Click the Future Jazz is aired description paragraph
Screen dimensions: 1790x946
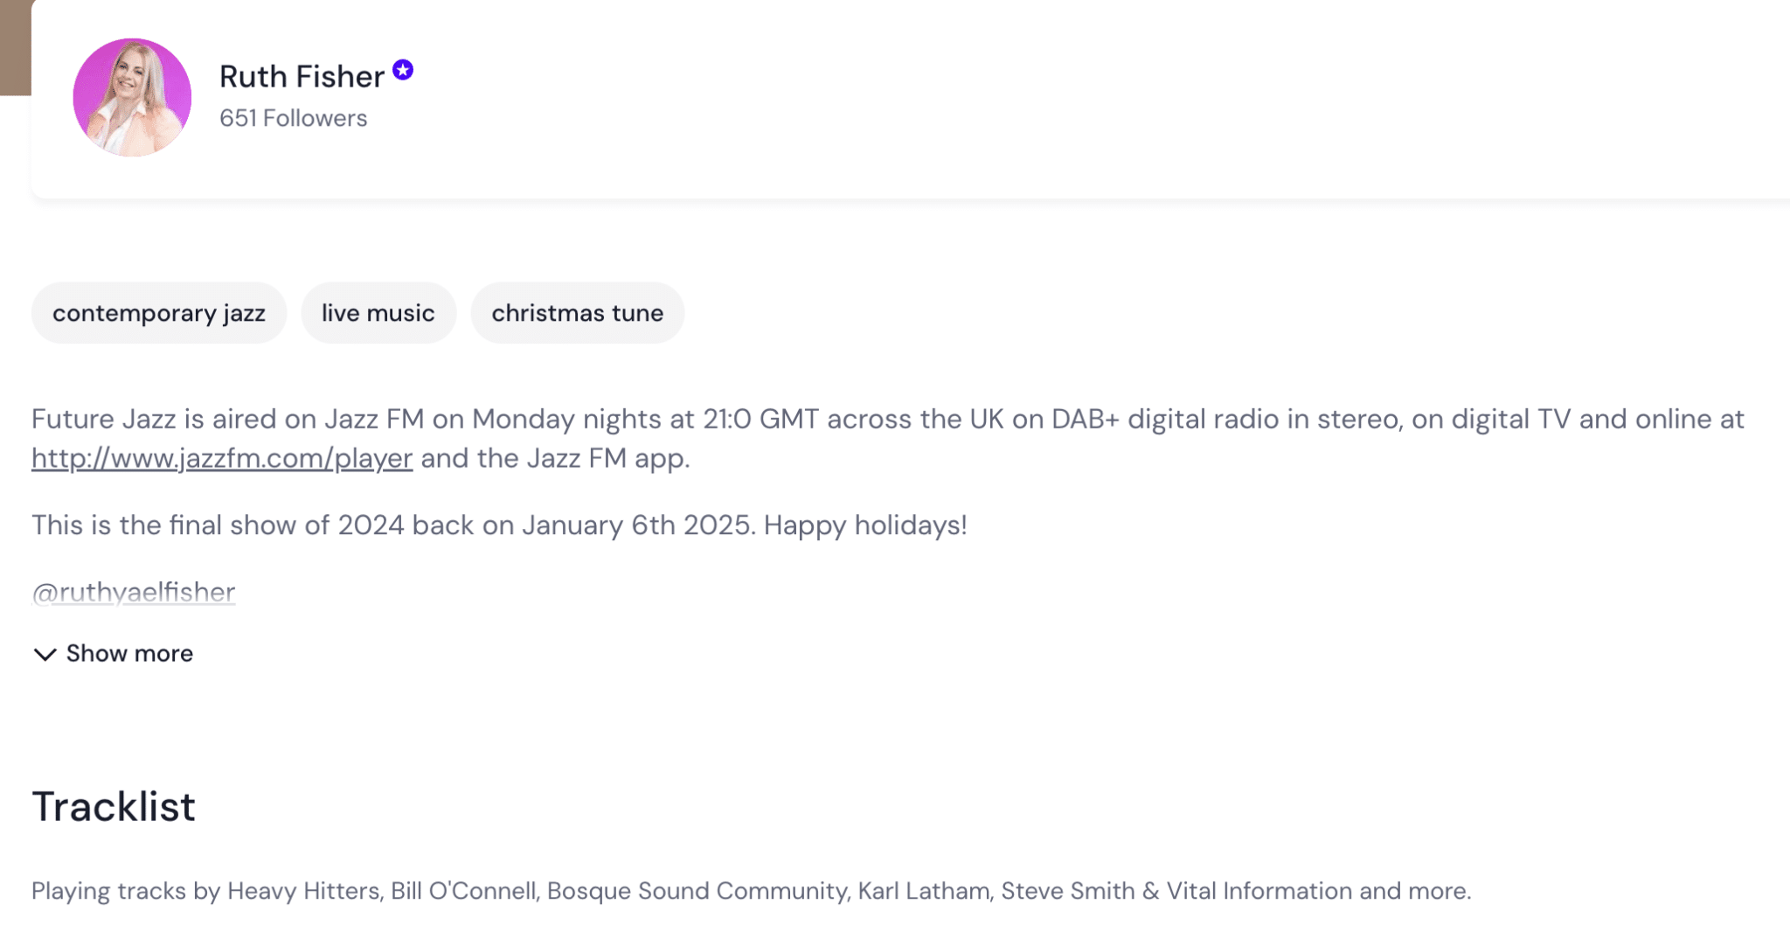click(888, 438)
